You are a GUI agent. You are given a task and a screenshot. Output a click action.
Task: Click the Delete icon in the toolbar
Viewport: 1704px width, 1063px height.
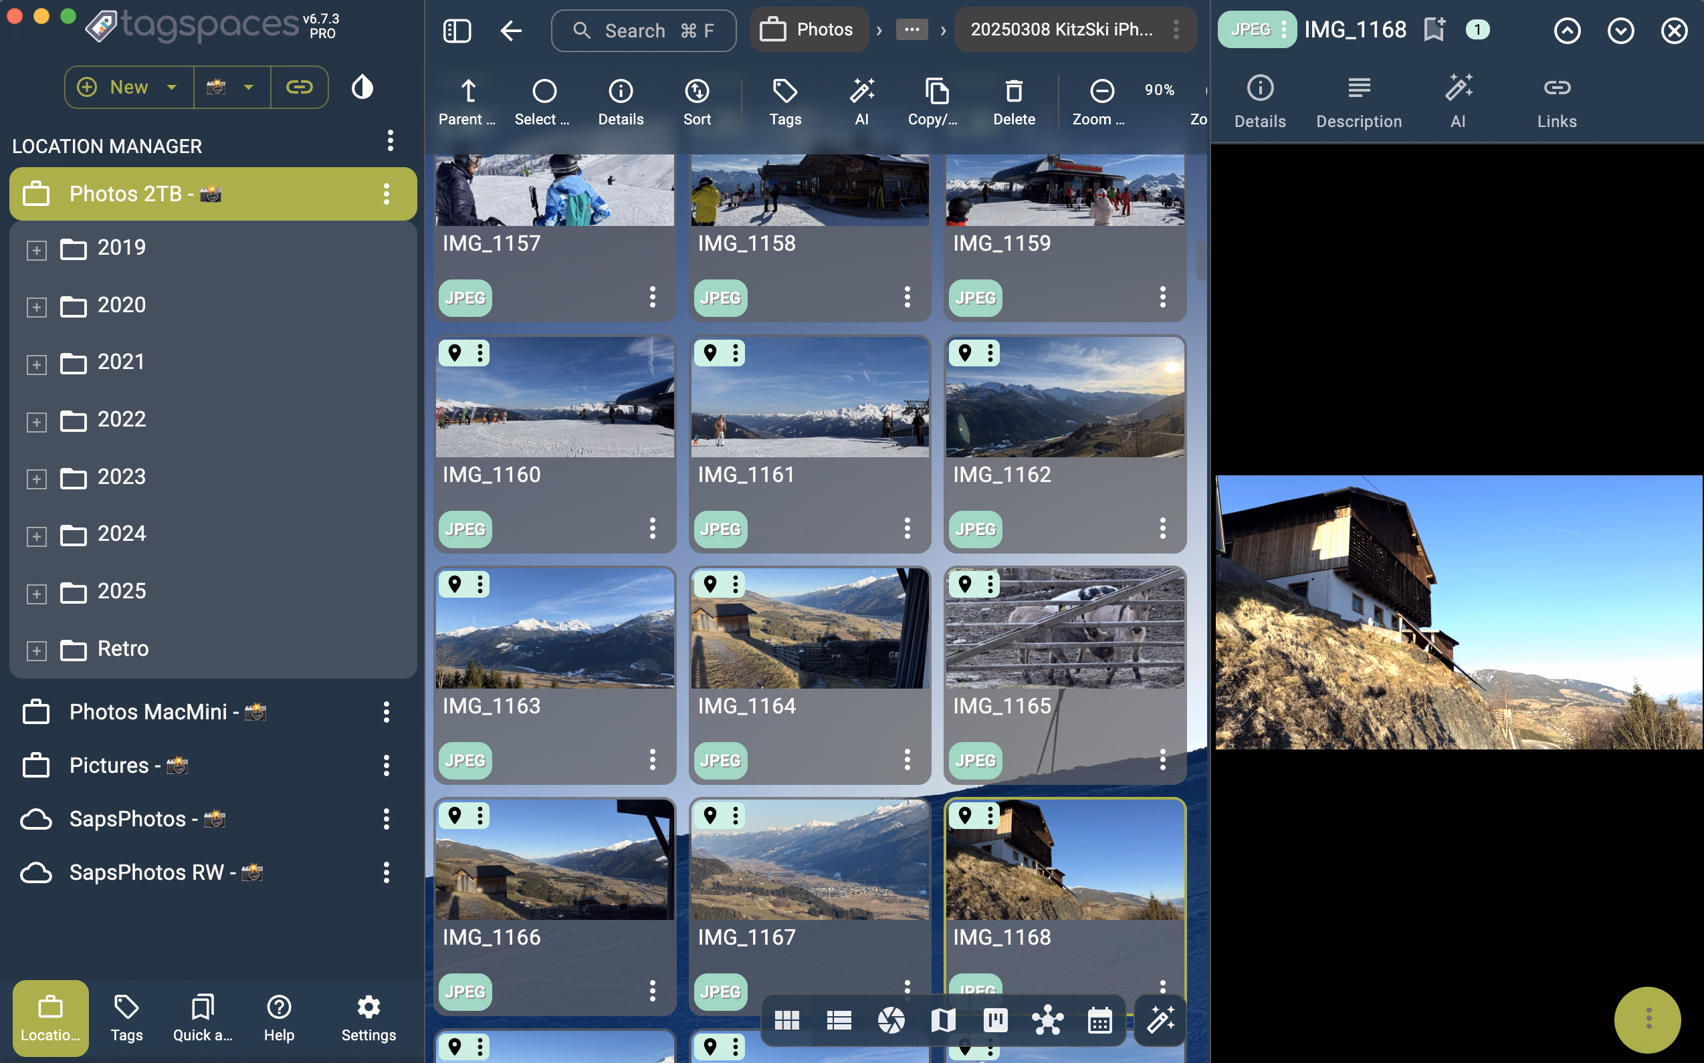pyautogui.click(x=1013, y=100)
